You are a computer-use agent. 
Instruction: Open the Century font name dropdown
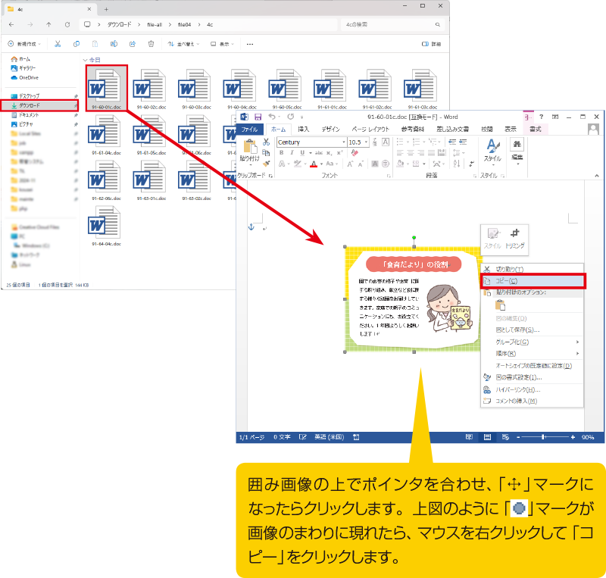(343, 142)
